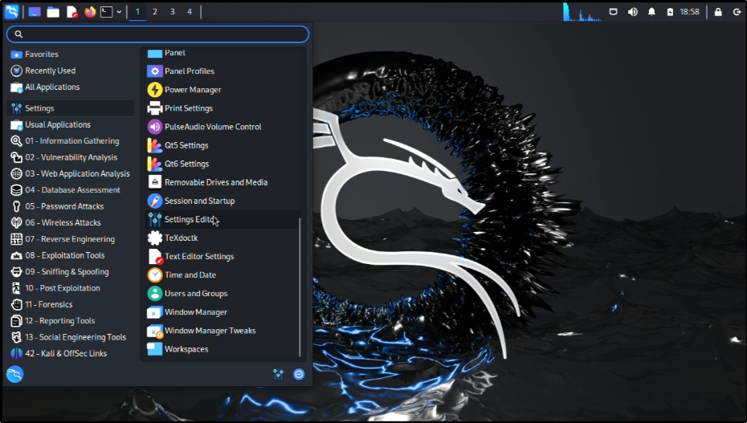The image size is (747, 423).
Task: Switch to workspace 3
Action: tap(173, 12)
